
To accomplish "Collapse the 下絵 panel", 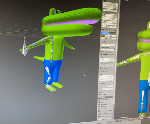I will [98, 116].
